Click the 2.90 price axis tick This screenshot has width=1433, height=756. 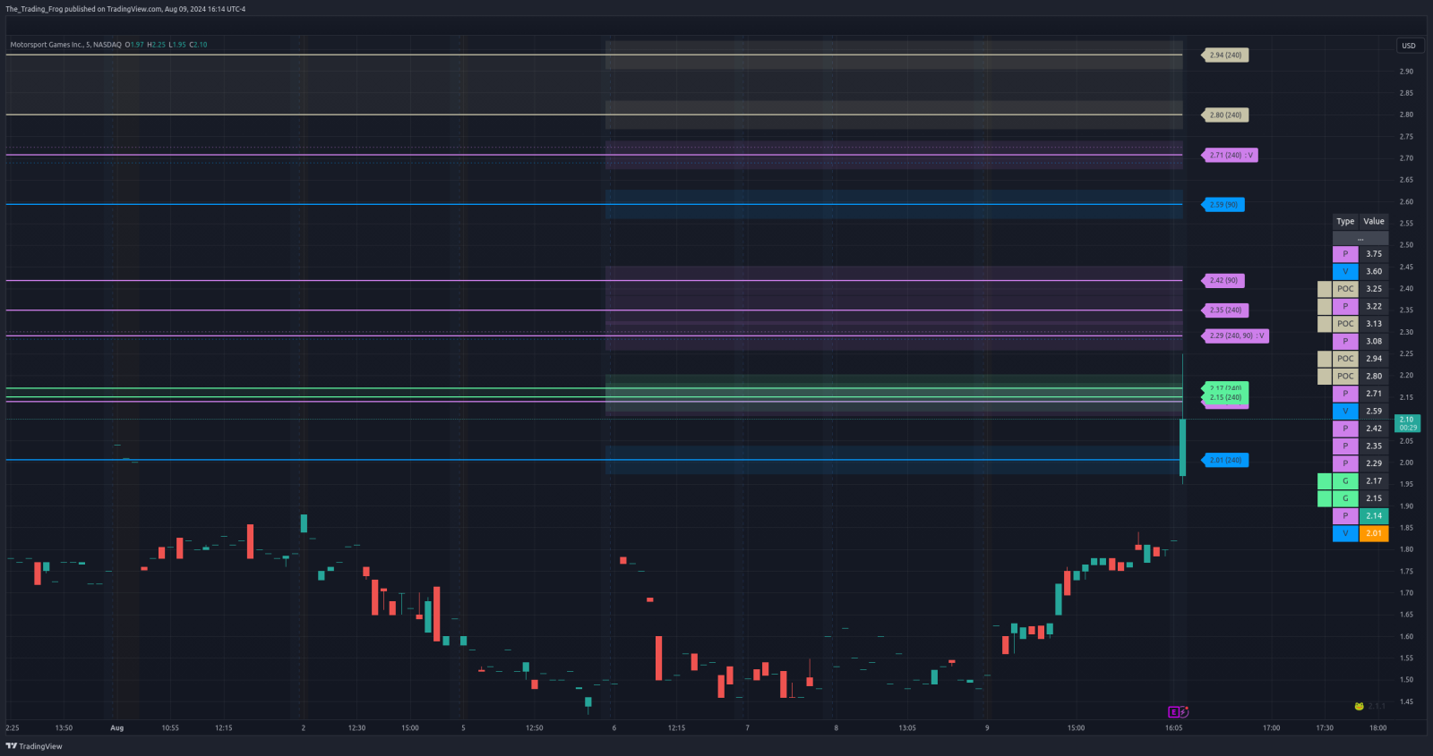click(1406, 72)
